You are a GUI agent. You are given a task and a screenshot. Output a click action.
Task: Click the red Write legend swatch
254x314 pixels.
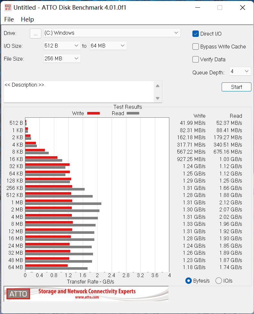coord(93,113)
